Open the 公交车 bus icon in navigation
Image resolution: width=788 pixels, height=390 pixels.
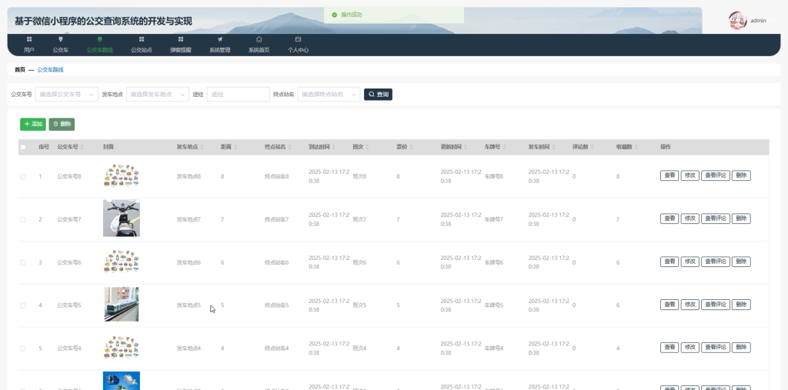(60, 39)
